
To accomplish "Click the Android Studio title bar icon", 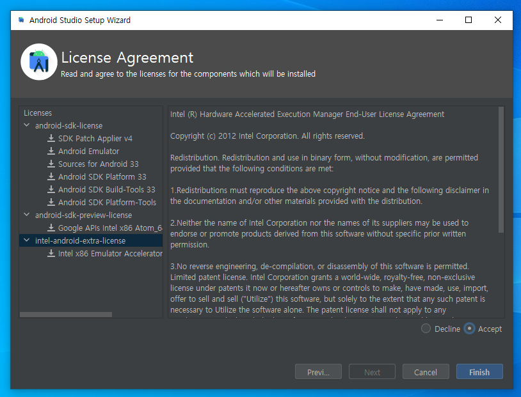I will coord(21,20).
